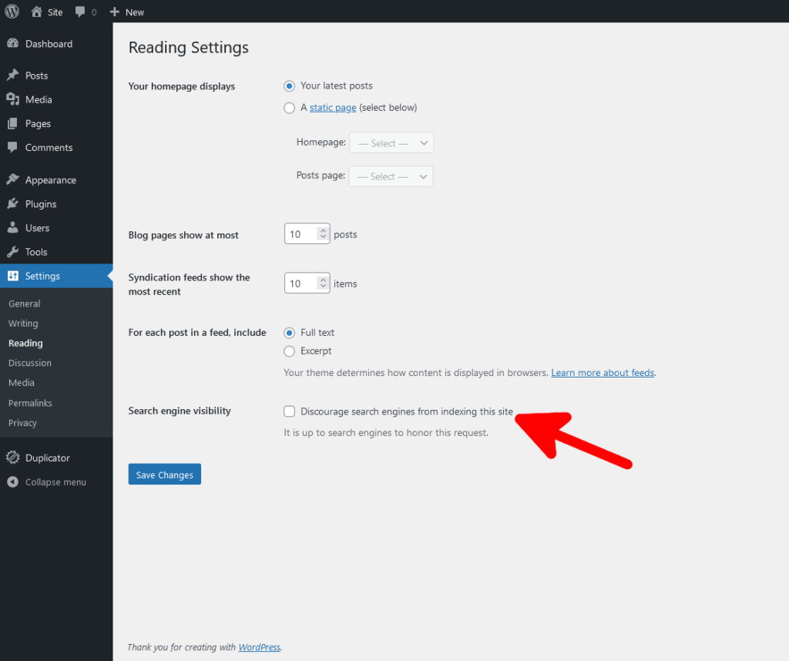The image size is (789, 661).
Task: Click the Pages sidebar icon
Action: 13,123
